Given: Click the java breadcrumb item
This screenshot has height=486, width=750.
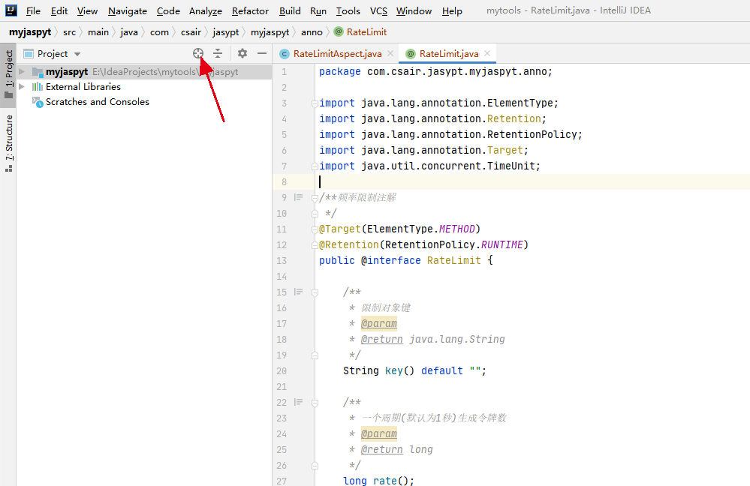Looking at the screenshot, I should [129, 32].
